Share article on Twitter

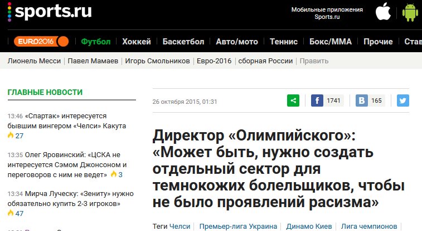[x=402, y=101]
